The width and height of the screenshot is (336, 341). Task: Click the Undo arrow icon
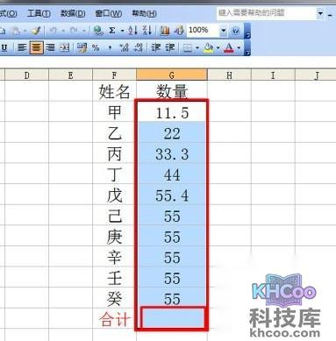(53, 31)
